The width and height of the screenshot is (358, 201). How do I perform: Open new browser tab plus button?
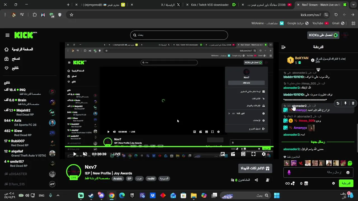[x=68, y=5]
